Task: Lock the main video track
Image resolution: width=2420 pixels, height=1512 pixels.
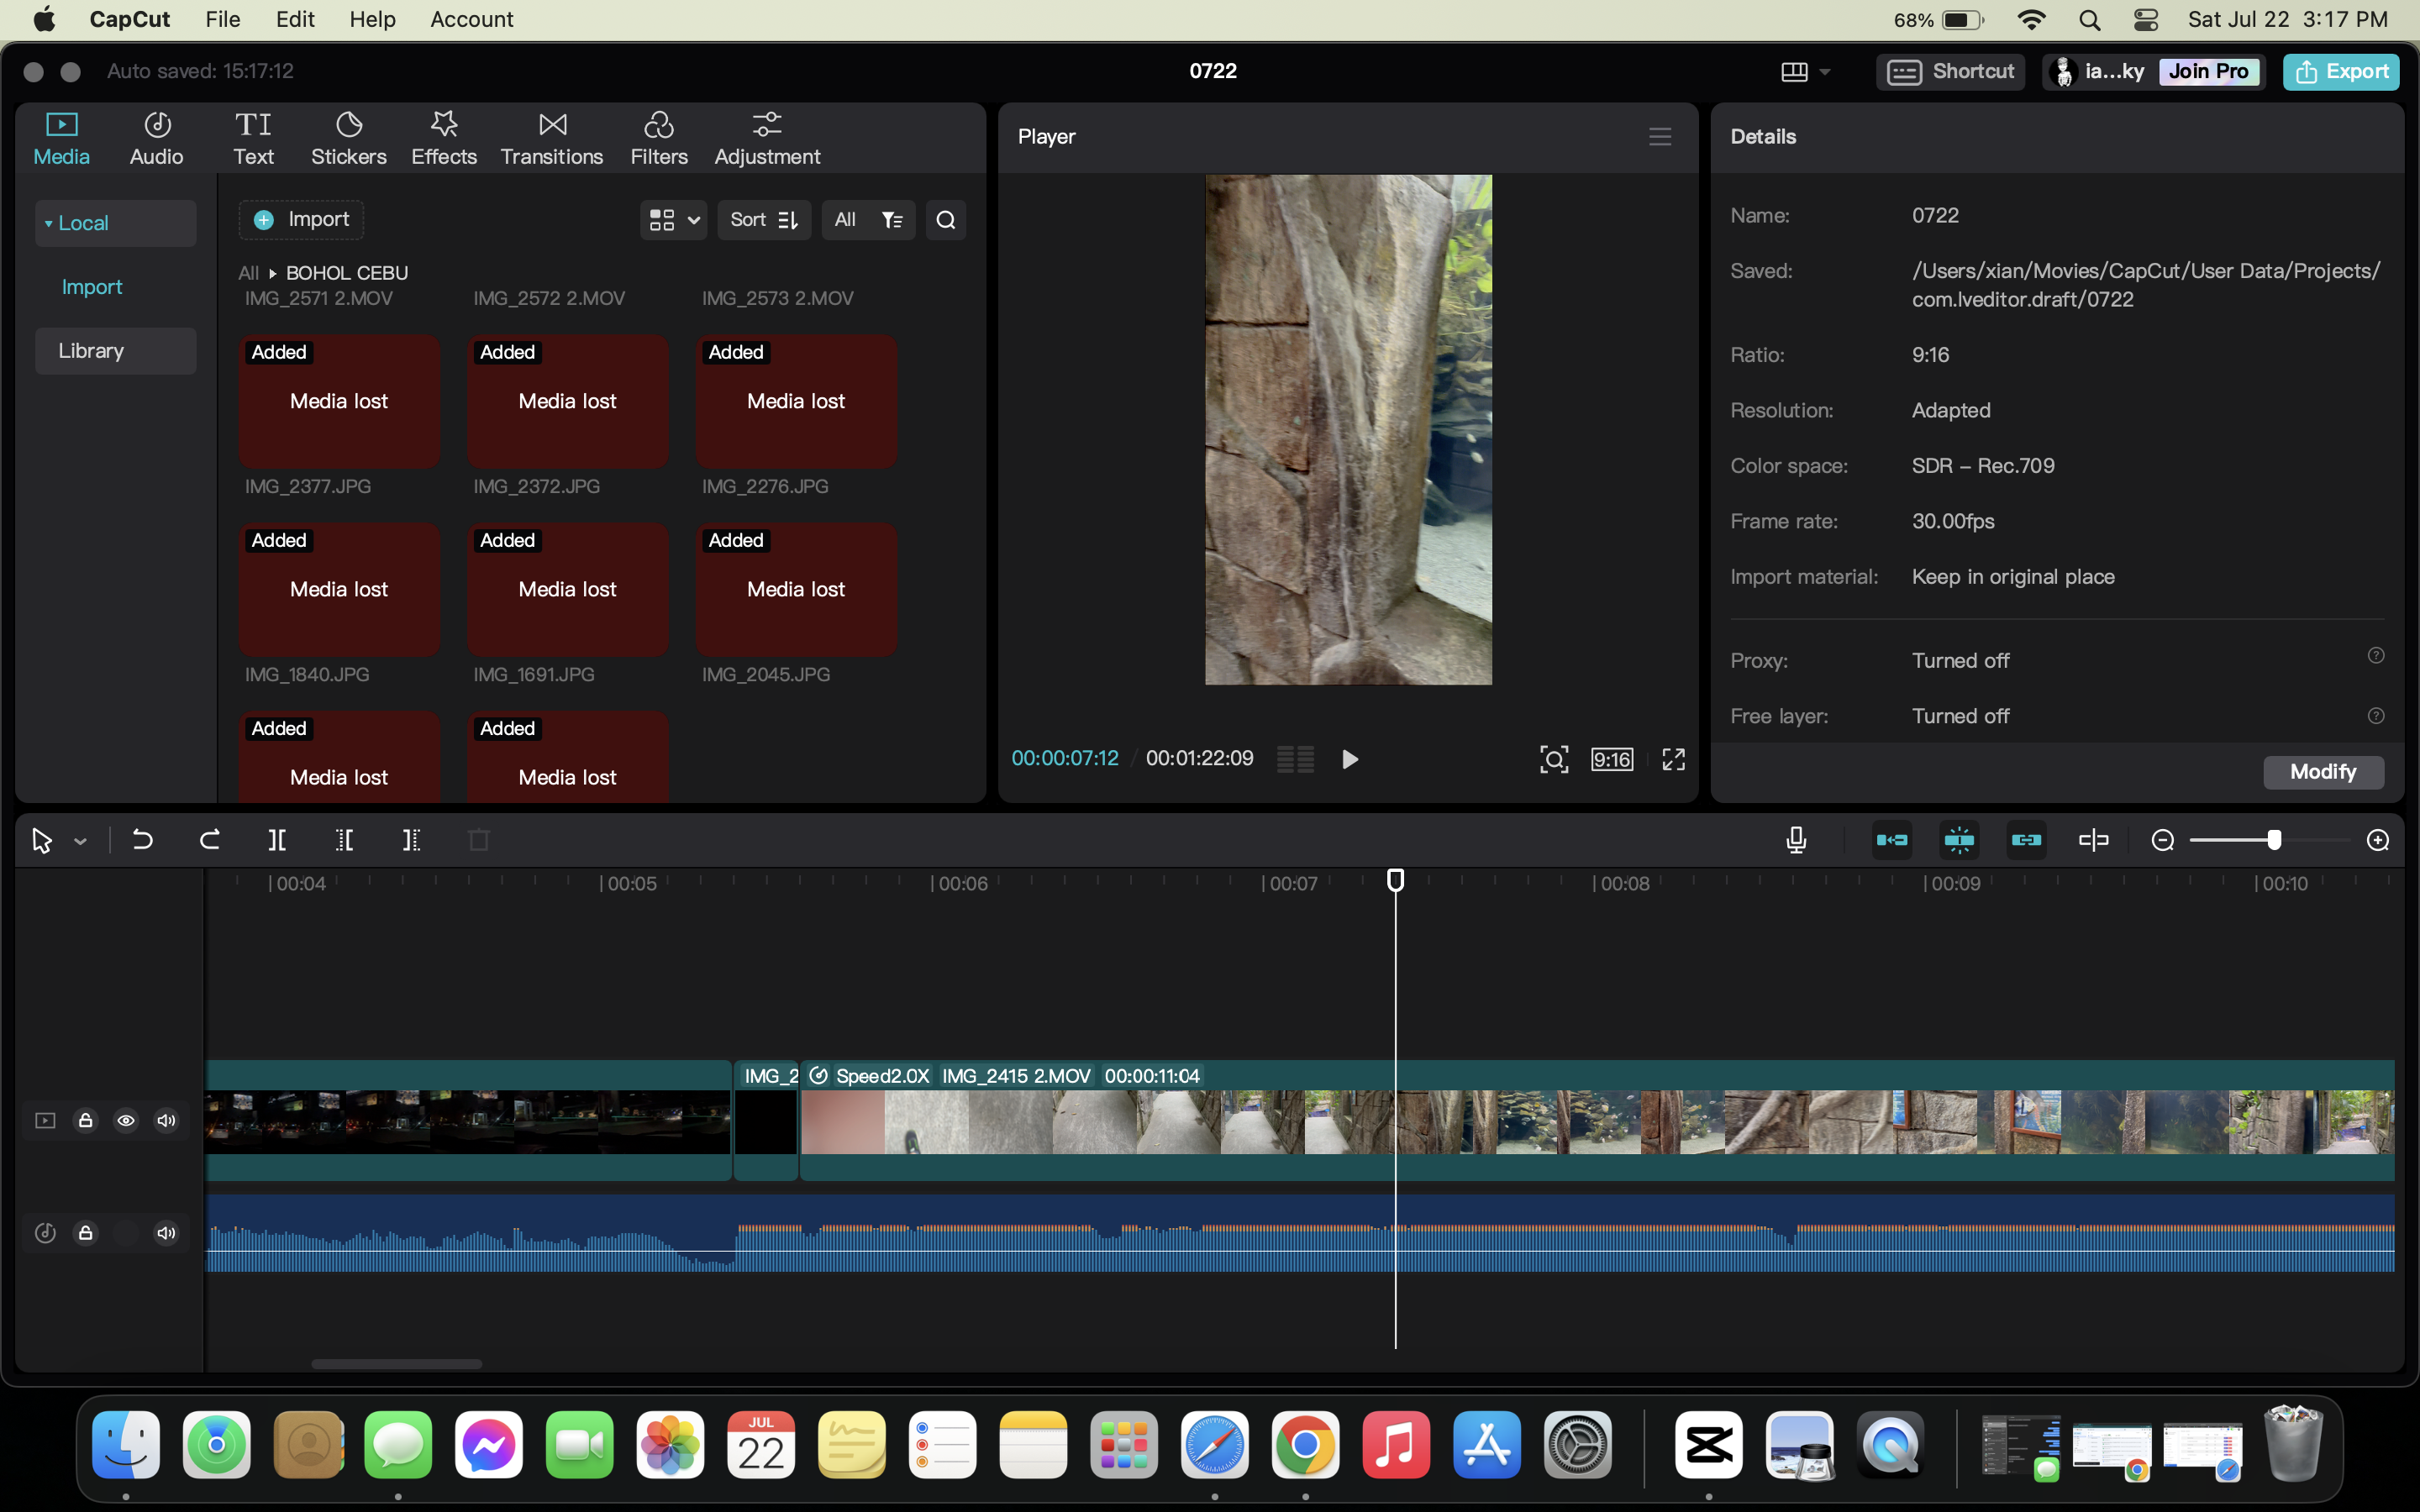Action: pos(86,1120)
